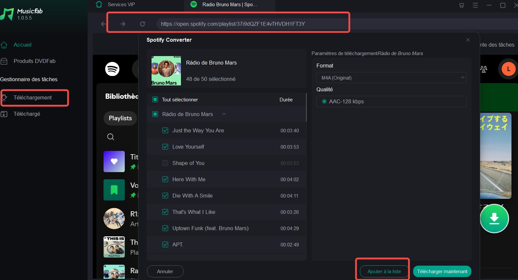
Task: Open the M4A (Original) format dropdown
Action: [x=391, y=78]
